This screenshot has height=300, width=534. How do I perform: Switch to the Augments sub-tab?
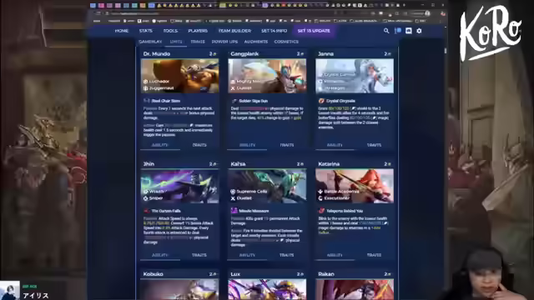256,42
